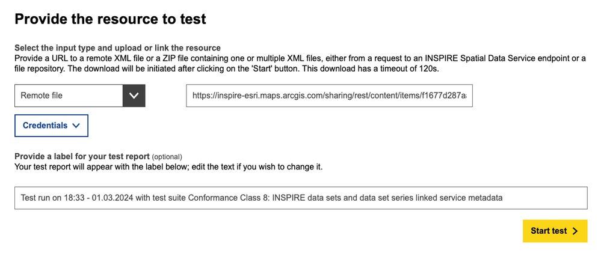
Task: Click the 'Select the input type' bold label
Action: point(117,48)
